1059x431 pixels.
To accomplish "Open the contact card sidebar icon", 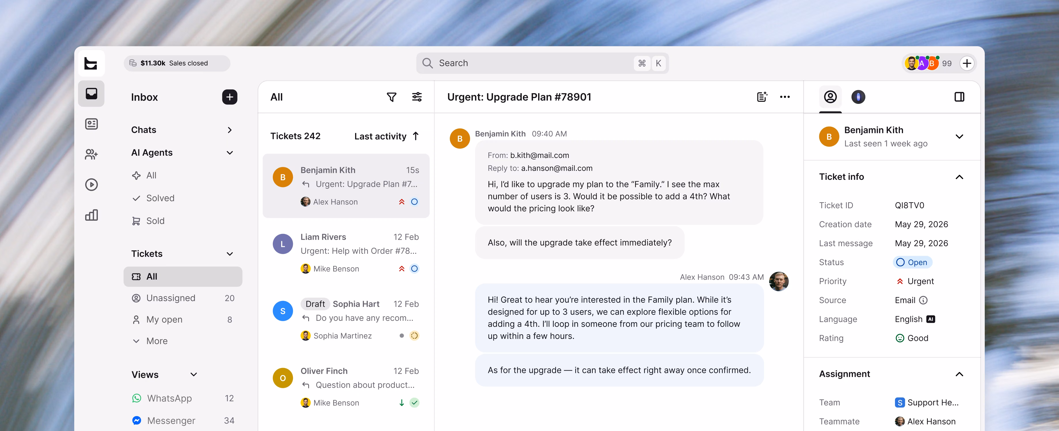I will point(91,124).
